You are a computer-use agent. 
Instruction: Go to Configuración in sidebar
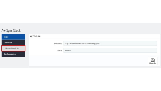click(13, 54)
